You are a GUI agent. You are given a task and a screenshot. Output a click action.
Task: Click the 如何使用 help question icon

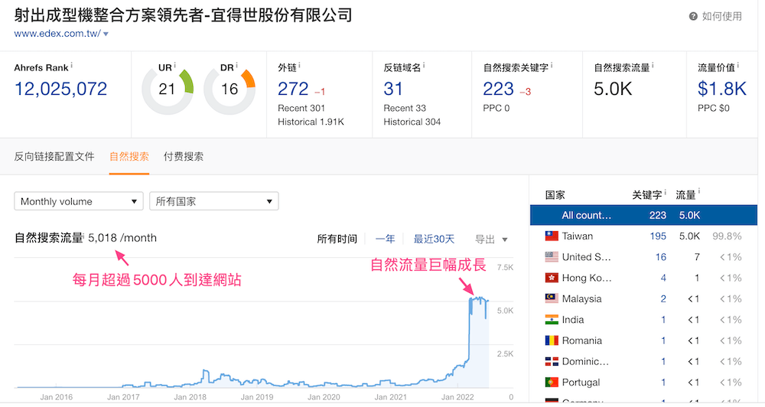click(x=693, y=17)
